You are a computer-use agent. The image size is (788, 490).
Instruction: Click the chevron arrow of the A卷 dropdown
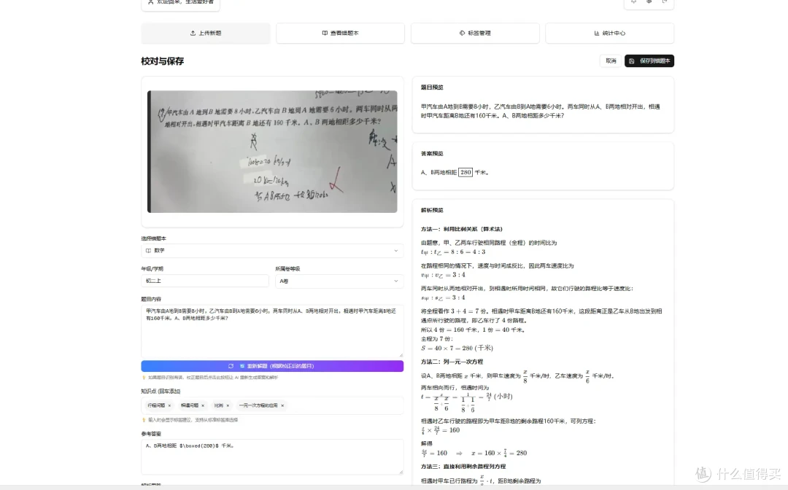(396, 281)
